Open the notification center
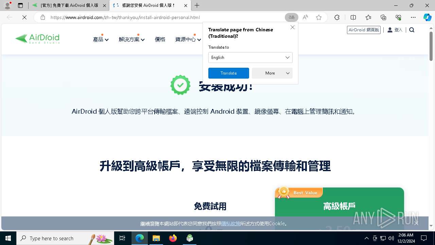This screenshot has width=435, height=245. click(424, 238)
